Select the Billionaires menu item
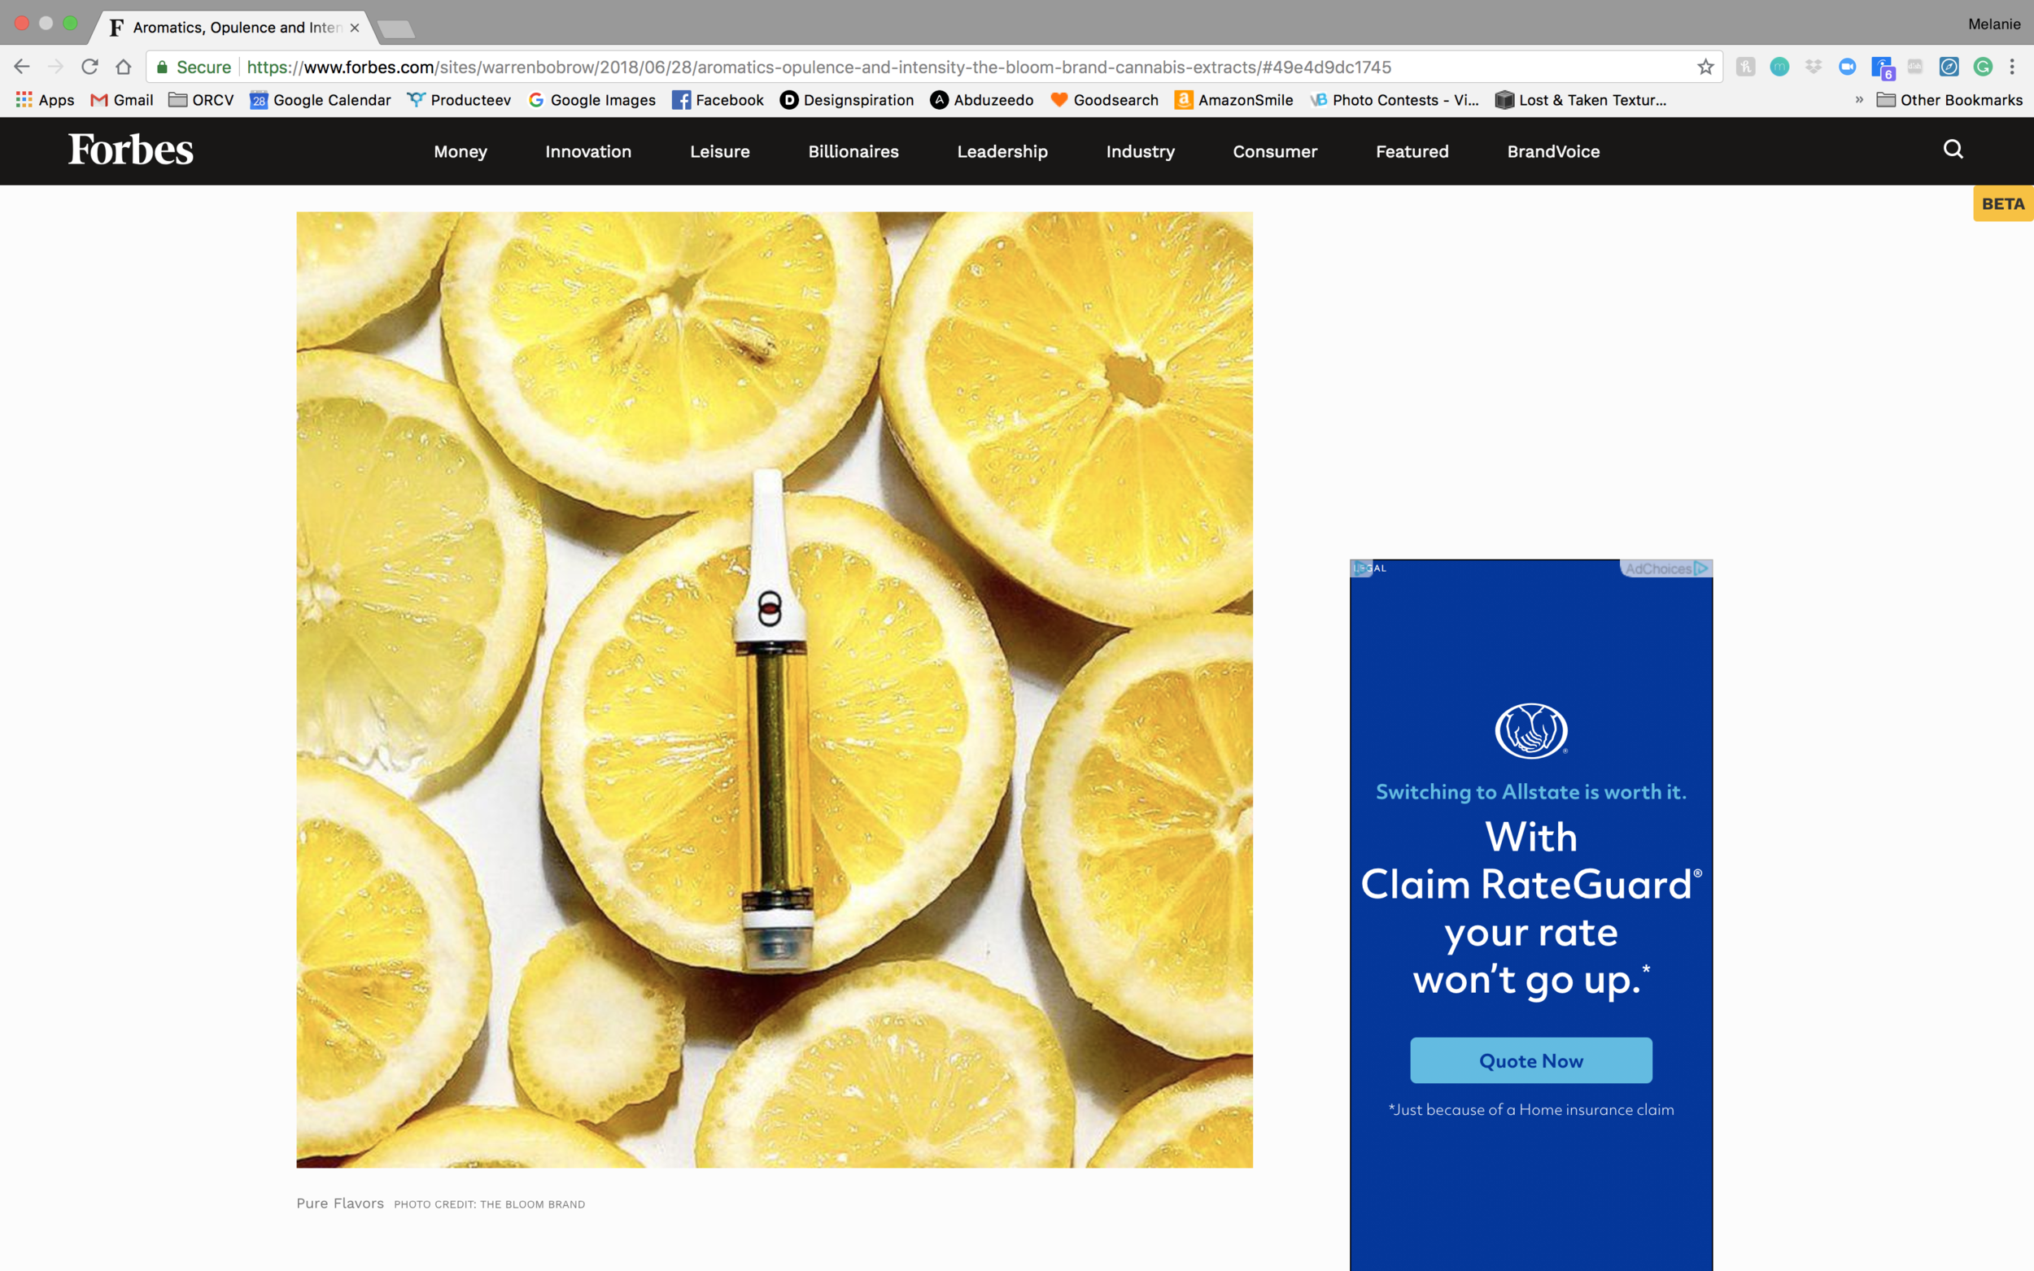The width and height of the screenshot is (2034, 1271). [x=852, y=151]
